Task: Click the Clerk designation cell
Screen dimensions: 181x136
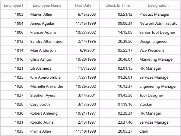Action: point(144,131)
